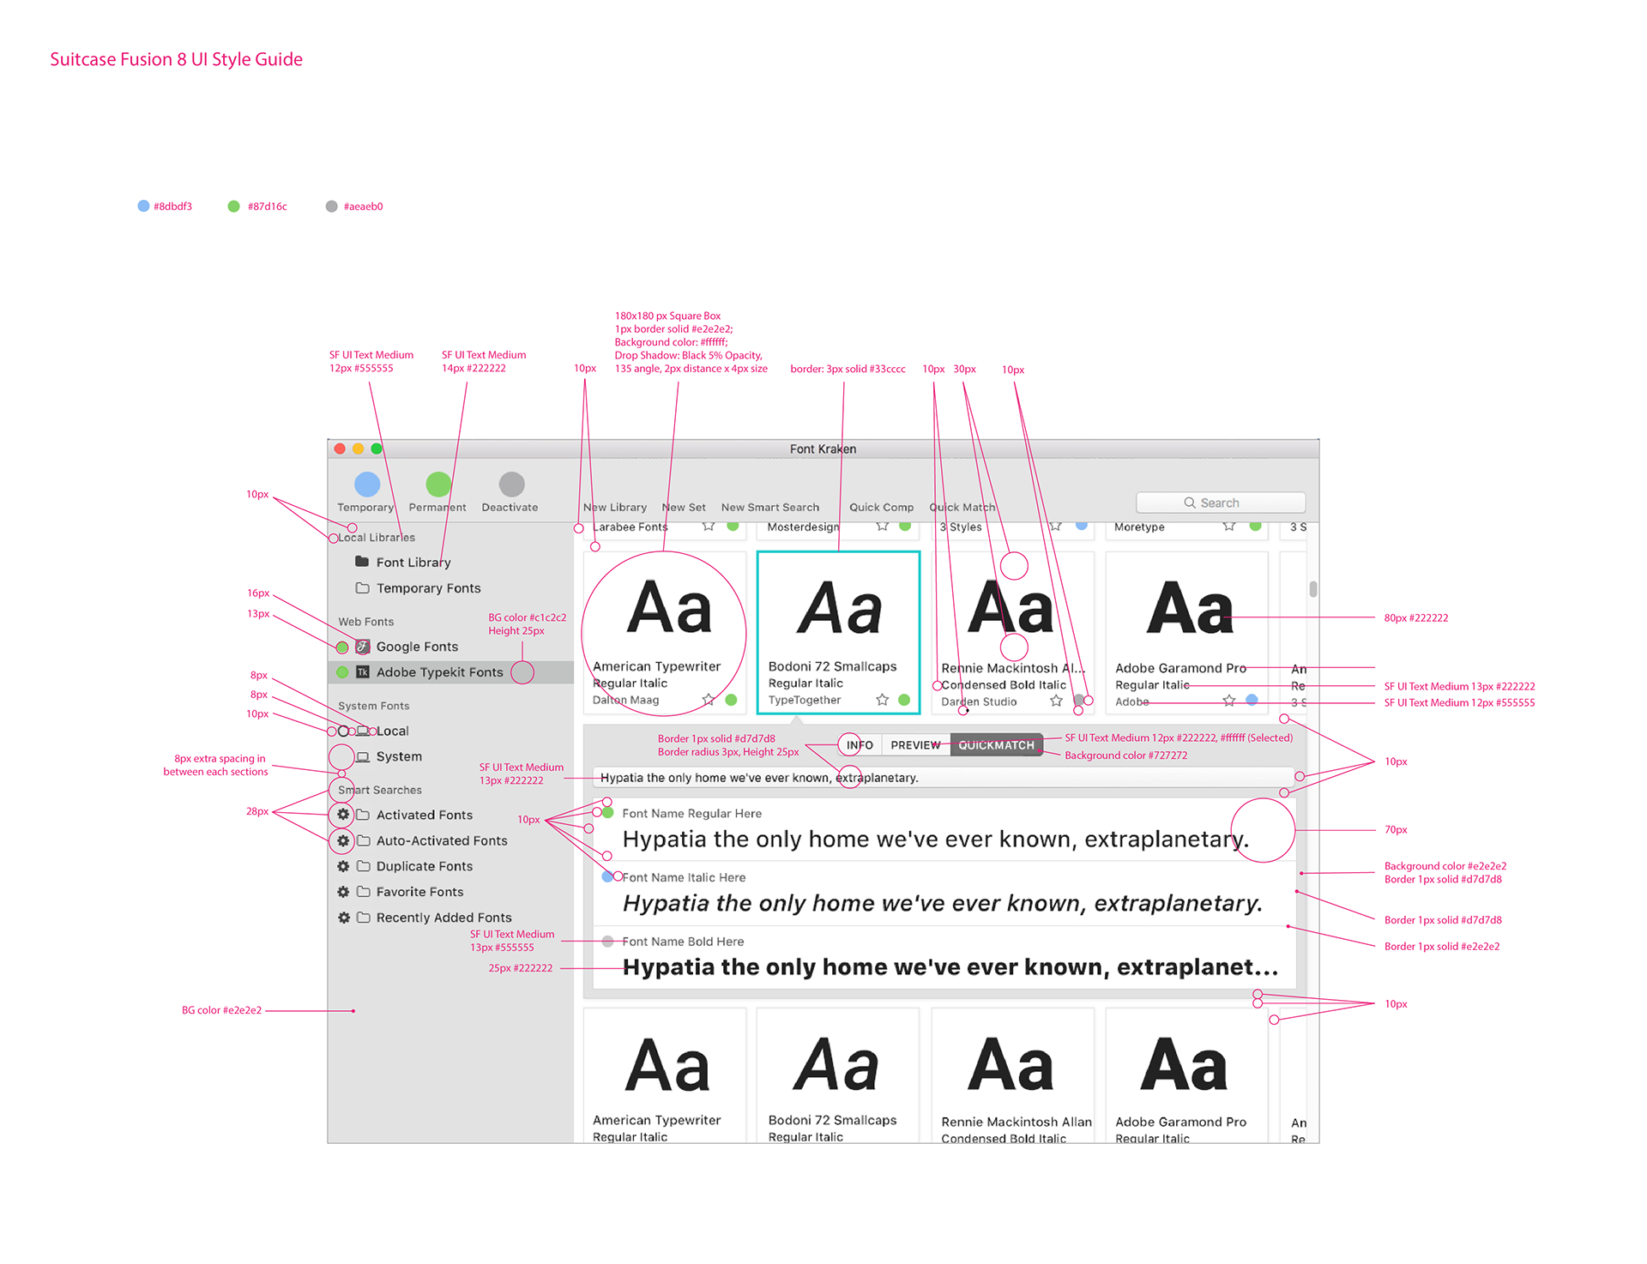Screen dimensions: 1647x1264
Task: Toggle gray dot beside Font Name Bold Here
Action: coord(607,941)
